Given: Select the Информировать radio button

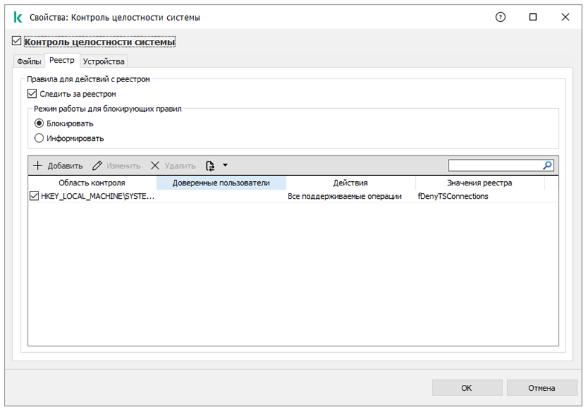Looking at the screenshot, I should [39, 138].
